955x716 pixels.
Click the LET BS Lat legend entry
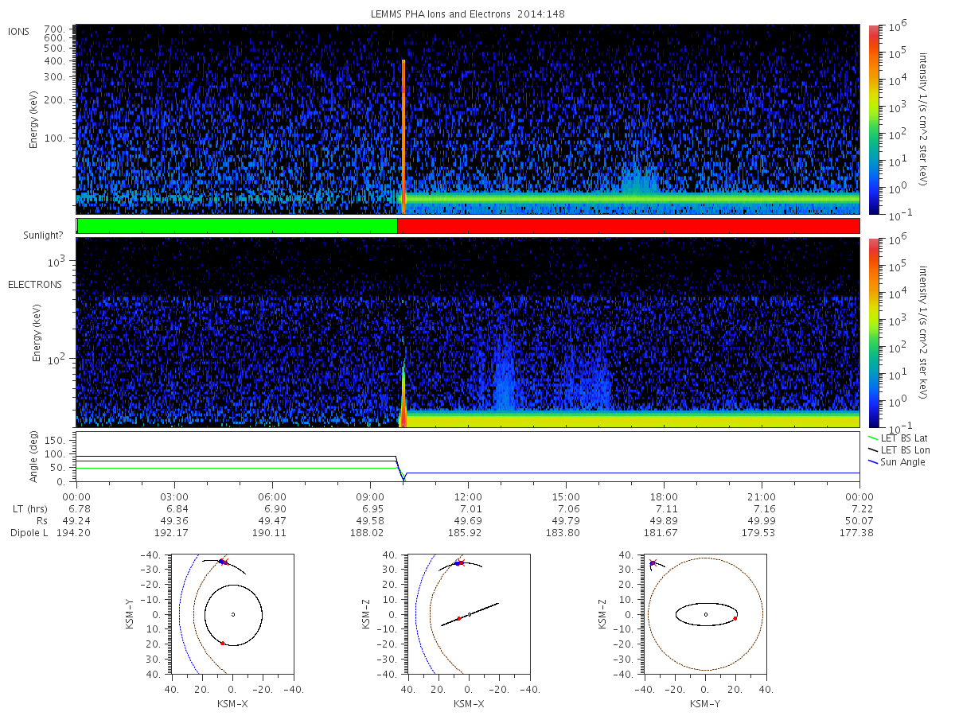tap(902, 438)
